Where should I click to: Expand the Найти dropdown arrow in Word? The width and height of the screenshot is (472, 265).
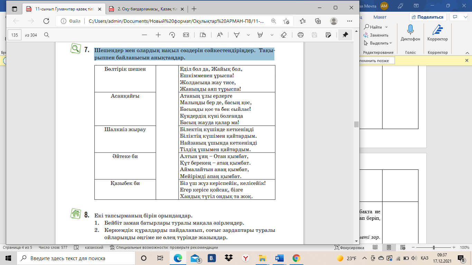pyautogui.click(x=386, y=27)
